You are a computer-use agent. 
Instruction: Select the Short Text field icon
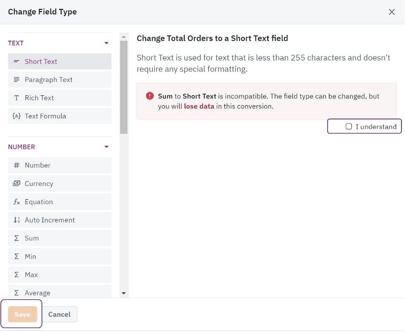(x=16, y=61)
